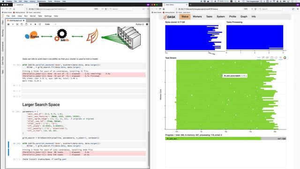
Task: Switch to the Dask Profile tab
Action: point(232,17)
